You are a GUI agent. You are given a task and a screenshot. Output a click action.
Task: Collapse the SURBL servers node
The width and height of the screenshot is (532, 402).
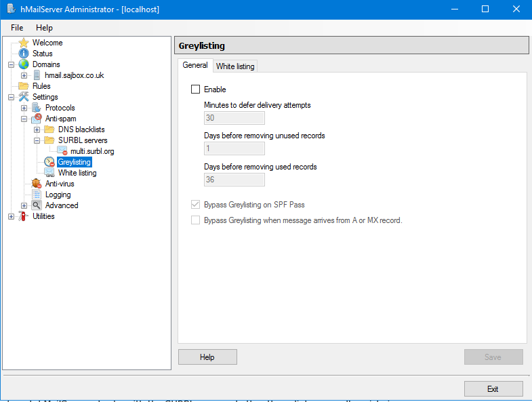37,140
